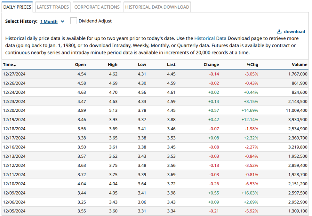Image resolution: width=312 pixels, height=216 pixels.
Task: Click the Change column header
Action: (211, 64)
